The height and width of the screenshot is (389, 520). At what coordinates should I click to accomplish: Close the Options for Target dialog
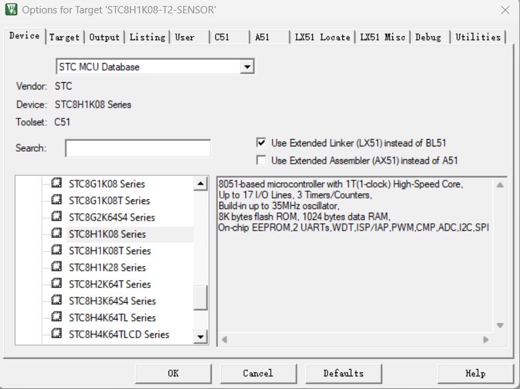point(505,10)
